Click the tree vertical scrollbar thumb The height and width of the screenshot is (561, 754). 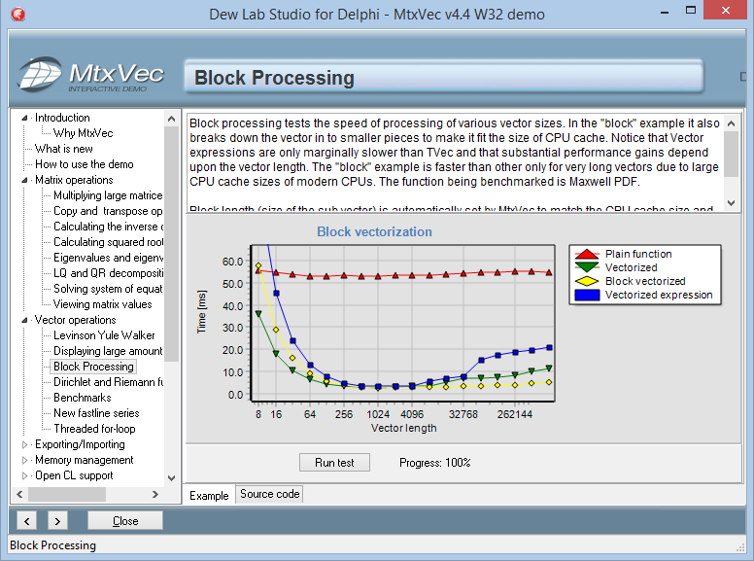172,243
